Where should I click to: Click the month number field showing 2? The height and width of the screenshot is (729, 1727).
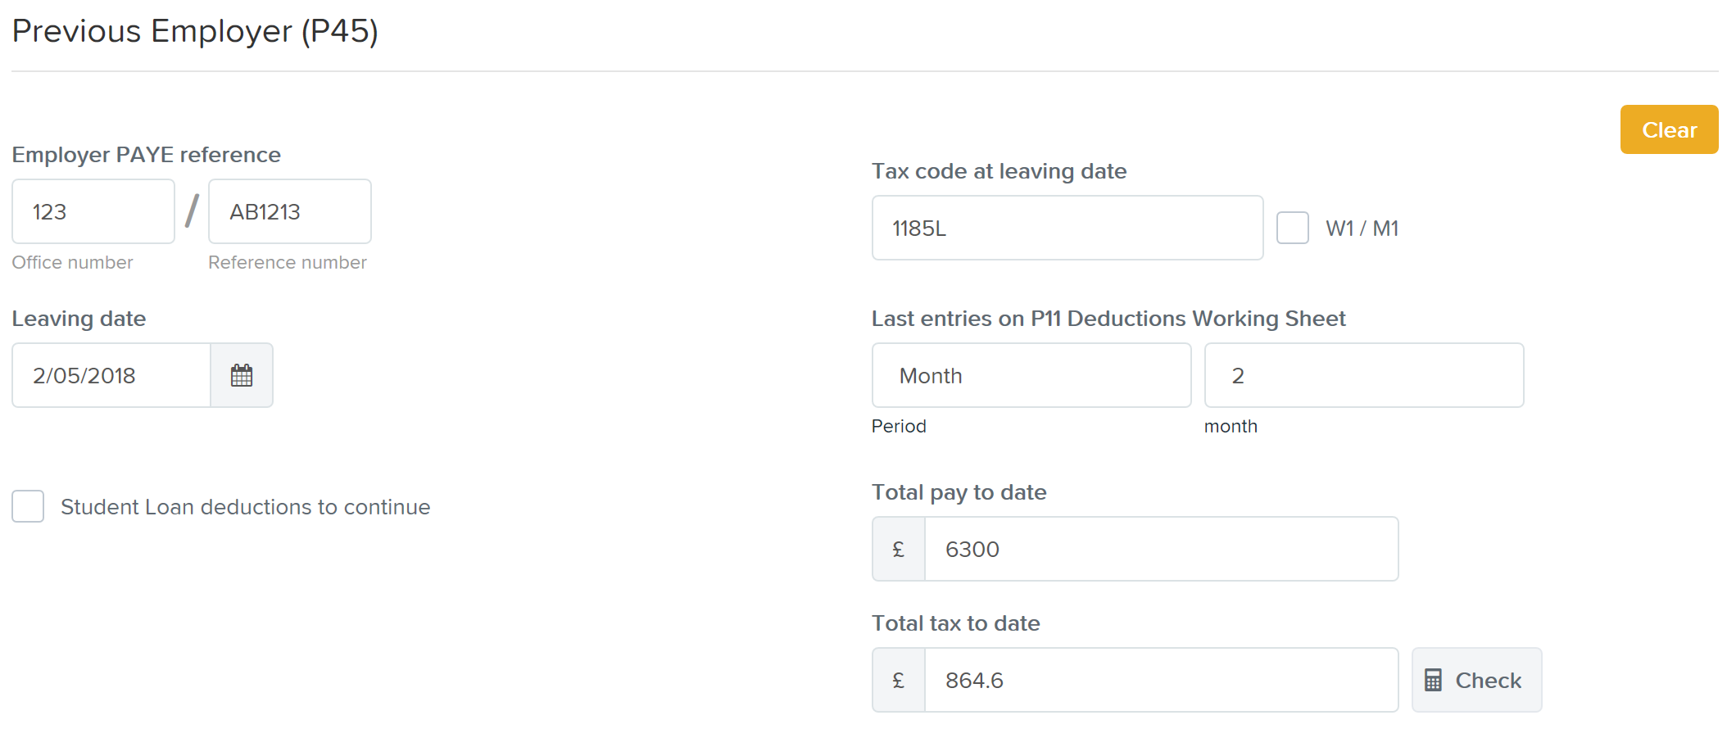[1362, 375]
